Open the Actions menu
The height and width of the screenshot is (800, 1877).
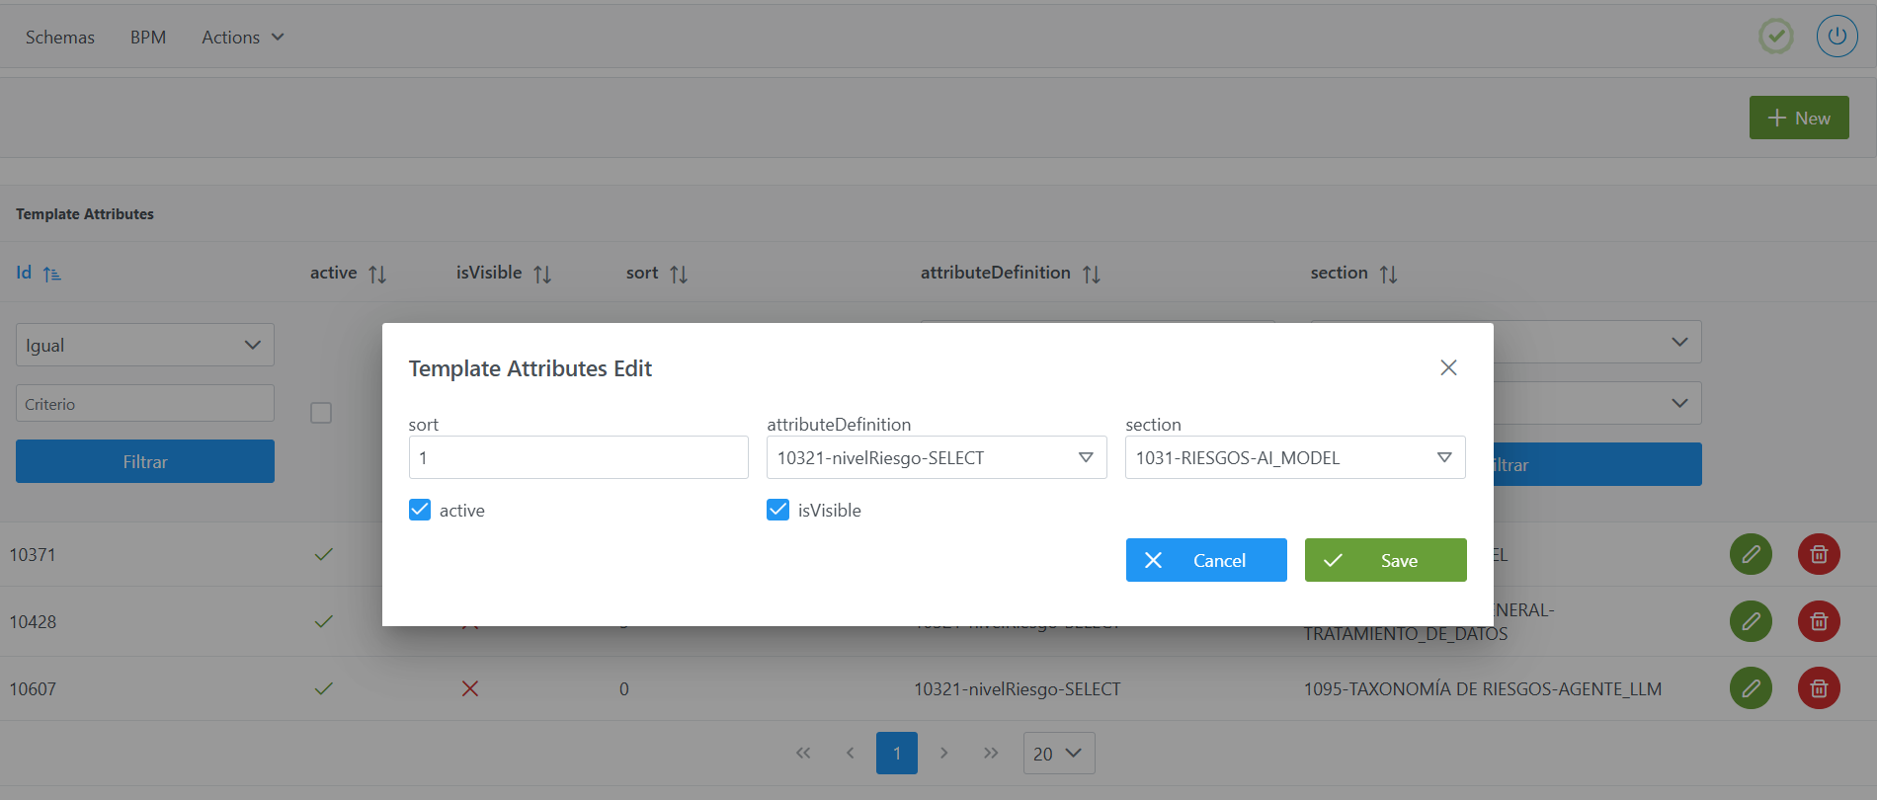(x=242, y=38)
